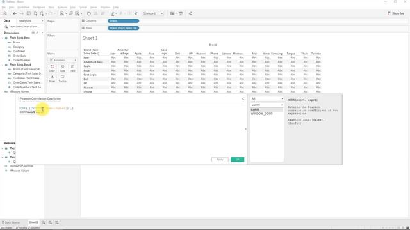Select the Measure Values field
Image resolution: width=410 pixels, height=230 pixels.
coord(19,171)
